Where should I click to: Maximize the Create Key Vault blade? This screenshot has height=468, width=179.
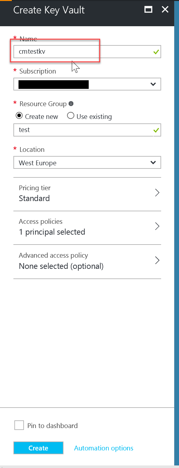[x=148, y=10]
